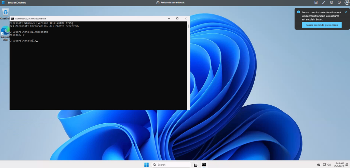Dismiss the keyboard shortcuts notification
Screen dimensions: 350x168
pos(346,12)
